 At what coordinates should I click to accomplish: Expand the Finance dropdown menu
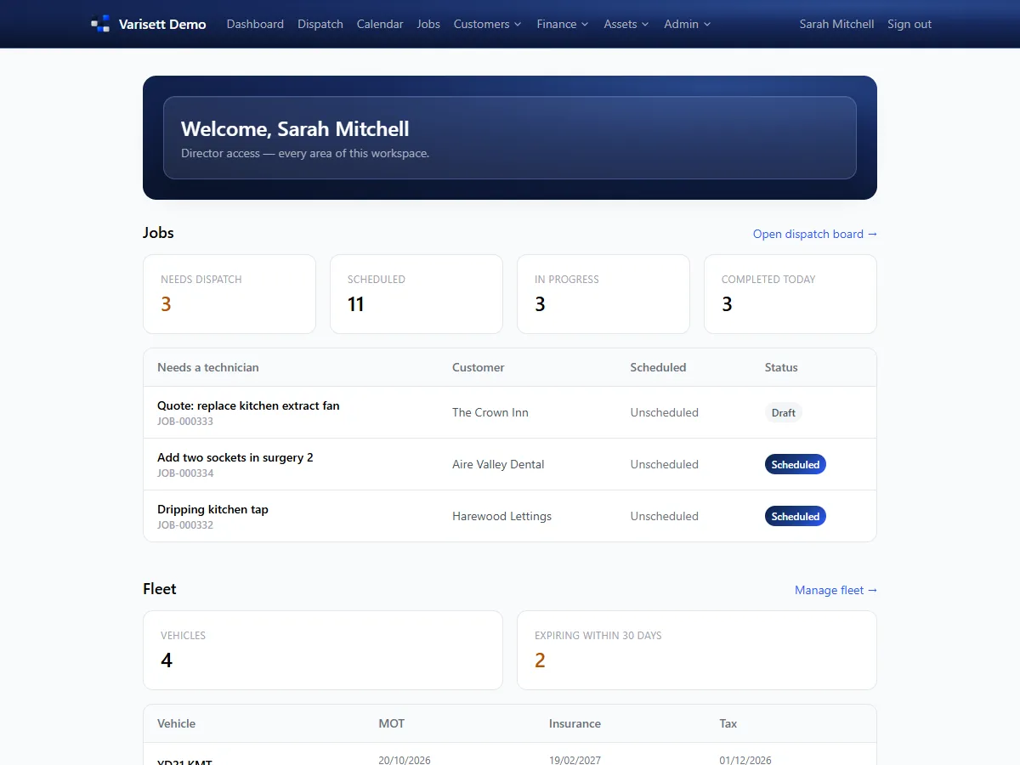(563, 24)
